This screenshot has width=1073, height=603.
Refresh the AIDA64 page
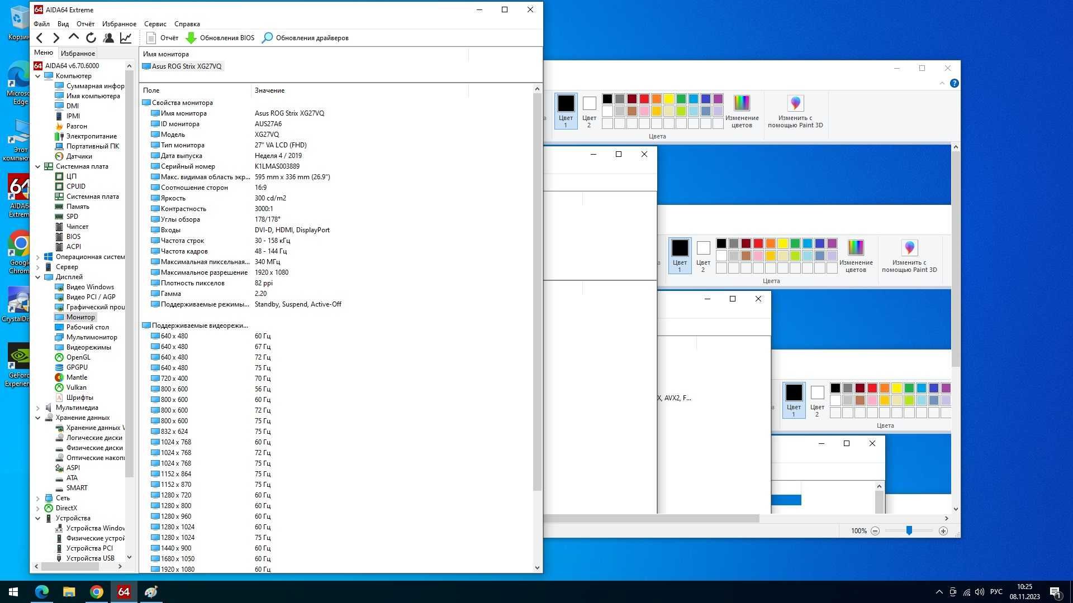[x=91, y=38]
